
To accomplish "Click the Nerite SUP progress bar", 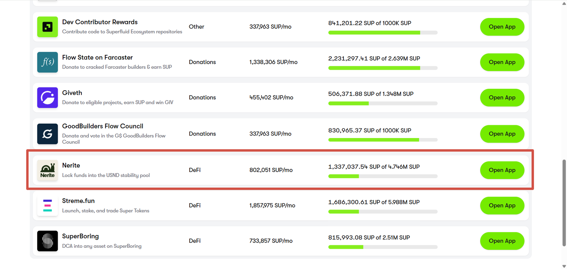I will tap(383, 176).
